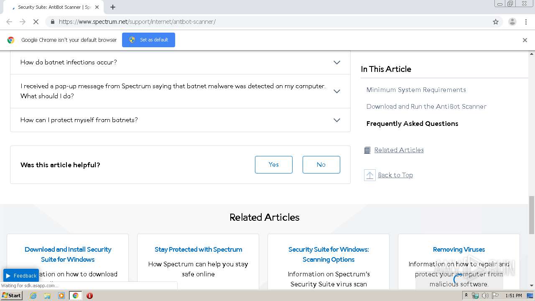Click the address bar URL

pos(137,22)
